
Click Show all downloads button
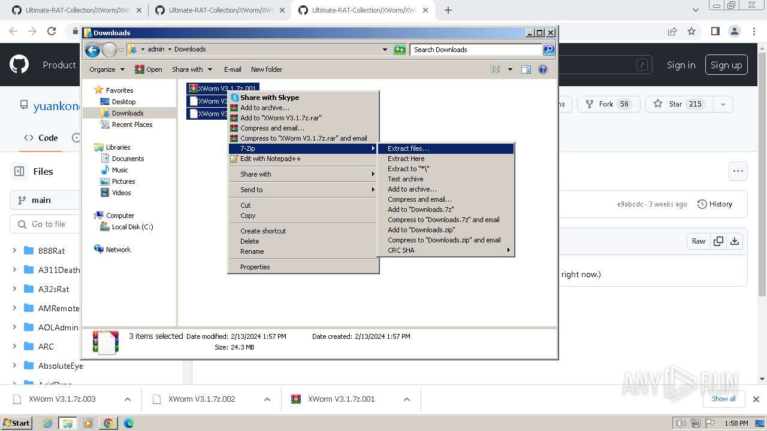(x=723, y=399)
